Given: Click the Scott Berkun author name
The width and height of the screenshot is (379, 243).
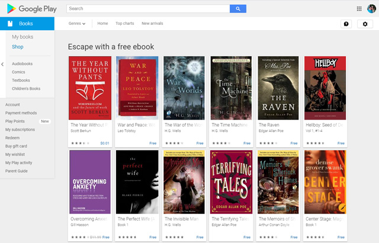Looking at the screenshot, I should [x=81, y=131].
